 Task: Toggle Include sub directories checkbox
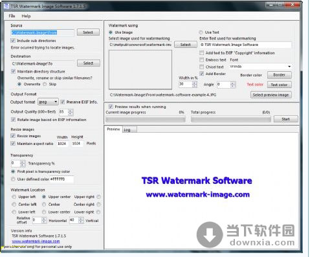[x=13, y=41]
